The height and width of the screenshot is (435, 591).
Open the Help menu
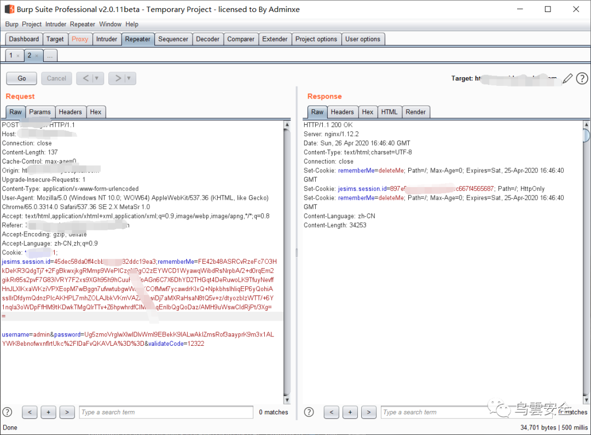132,24
